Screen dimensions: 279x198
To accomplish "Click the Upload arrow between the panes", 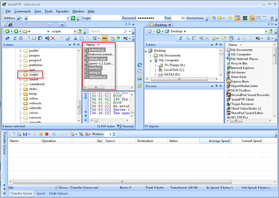I will click(x=140, y=65).
